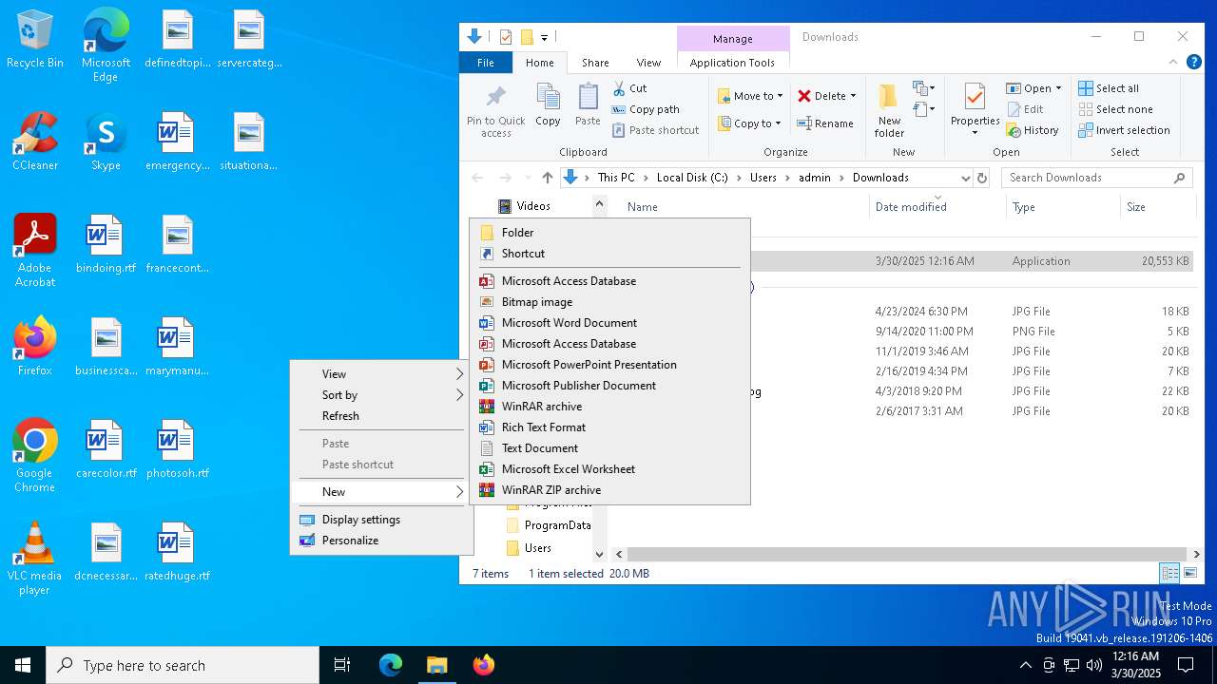Screen dimensions: 1217x684
Task: Expand the Copy to dropdown
Action: point(778,123)
